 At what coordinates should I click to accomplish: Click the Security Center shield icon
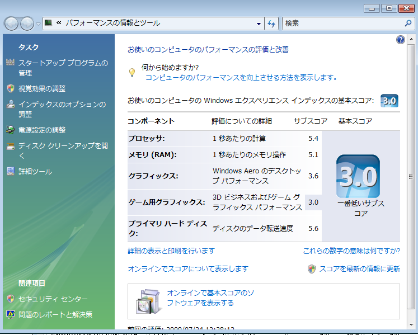[11, 299]
